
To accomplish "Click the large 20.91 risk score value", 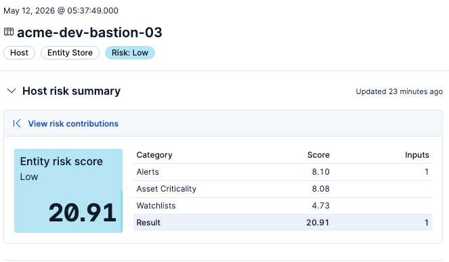I will pos(83,213).
